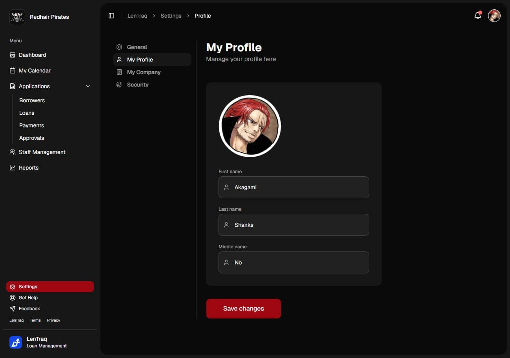Click the large profile picture
510x358 pixels.
[x=250, y=126]
